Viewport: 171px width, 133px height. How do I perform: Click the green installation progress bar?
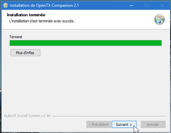[86, 43]
